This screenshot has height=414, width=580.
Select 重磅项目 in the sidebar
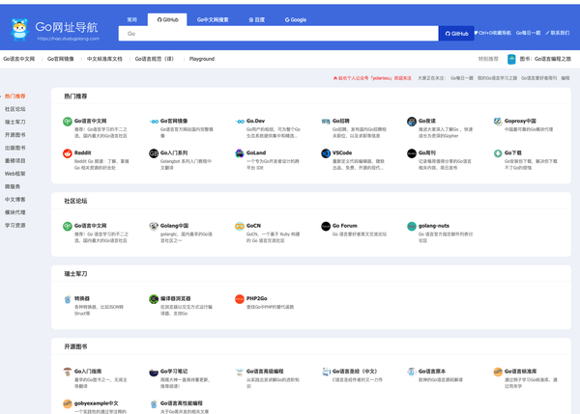coord(15,160)
